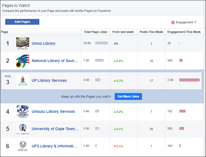Click the UCT Libraries logo thumbnail
Viewport: 206px width, 157px height.
(23, 129)
